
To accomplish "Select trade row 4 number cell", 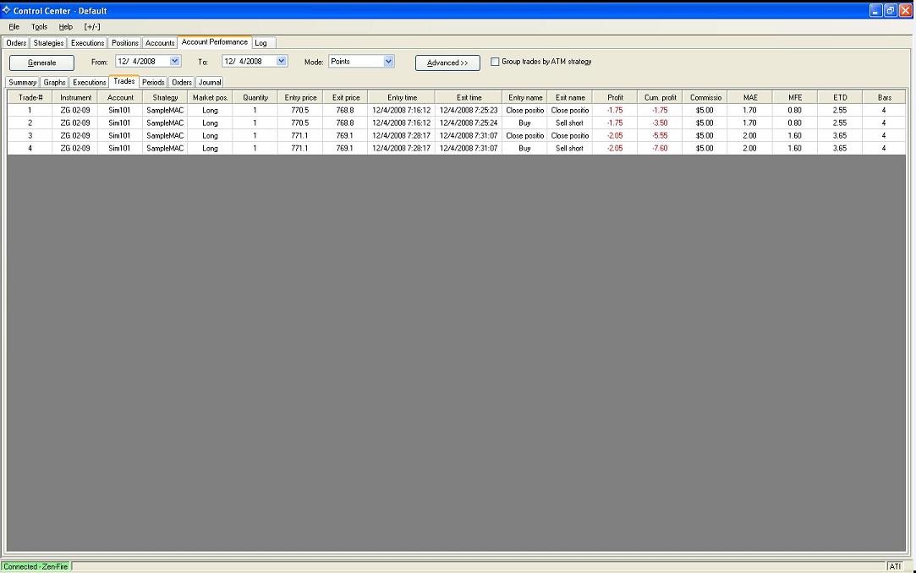I will click(30, 149).
